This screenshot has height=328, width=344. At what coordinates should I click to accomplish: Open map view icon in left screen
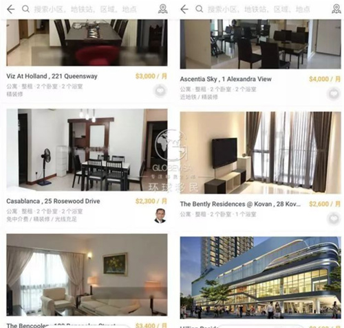[x=163, y=9]
